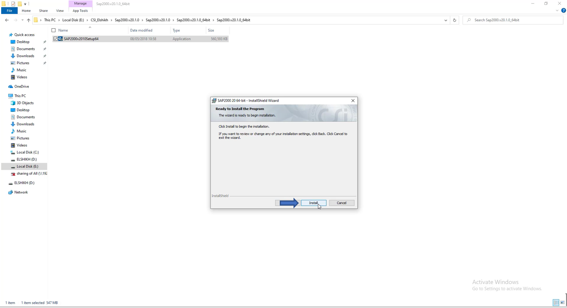Screen dimensions: 567x308
Task: Open Videos under This PC
Action: (22, 146)
